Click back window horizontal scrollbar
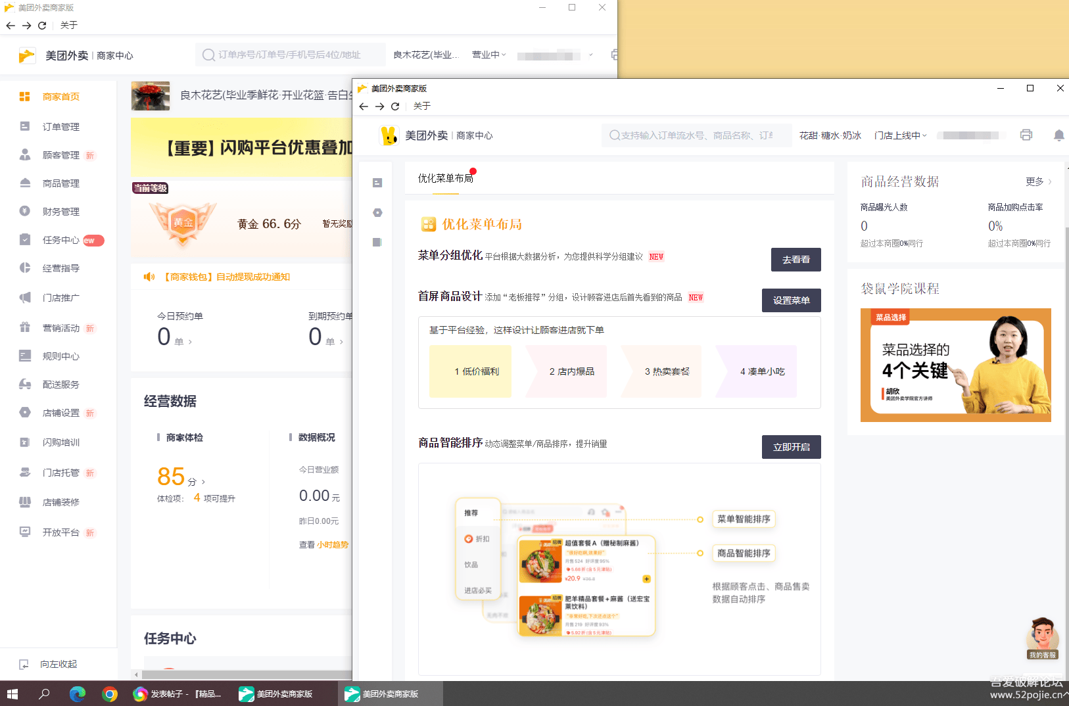1069x706 pixels. pos(247,674)
